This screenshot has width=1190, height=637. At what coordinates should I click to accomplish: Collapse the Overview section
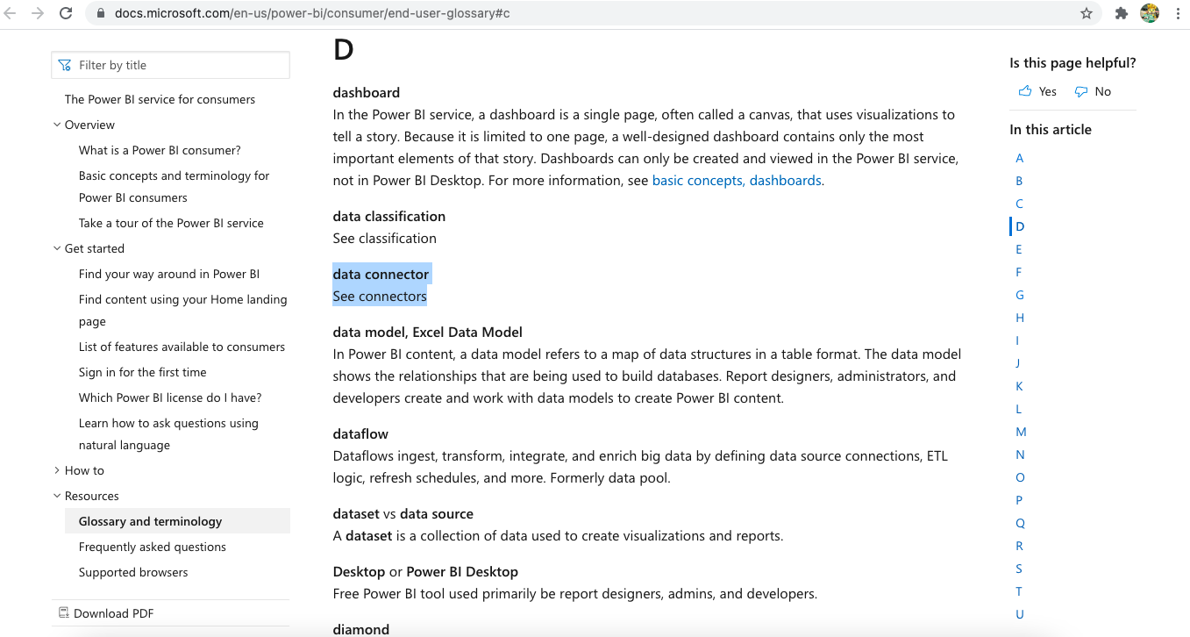tap(57, 125)
